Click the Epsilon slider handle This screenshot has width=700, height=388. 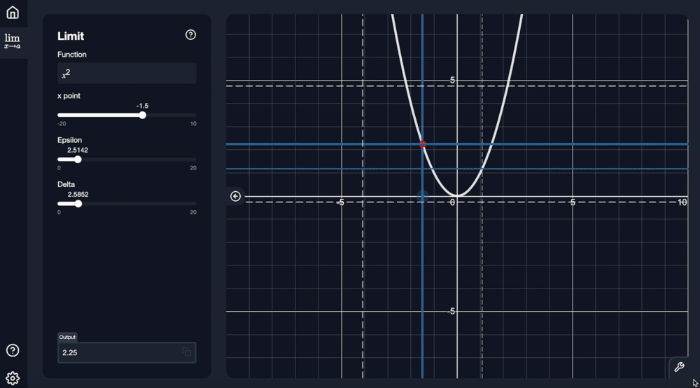coord(78,160)
